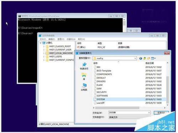Select HKEY_LOCAL_MACHINE in the registry tree

click(61, 53)
